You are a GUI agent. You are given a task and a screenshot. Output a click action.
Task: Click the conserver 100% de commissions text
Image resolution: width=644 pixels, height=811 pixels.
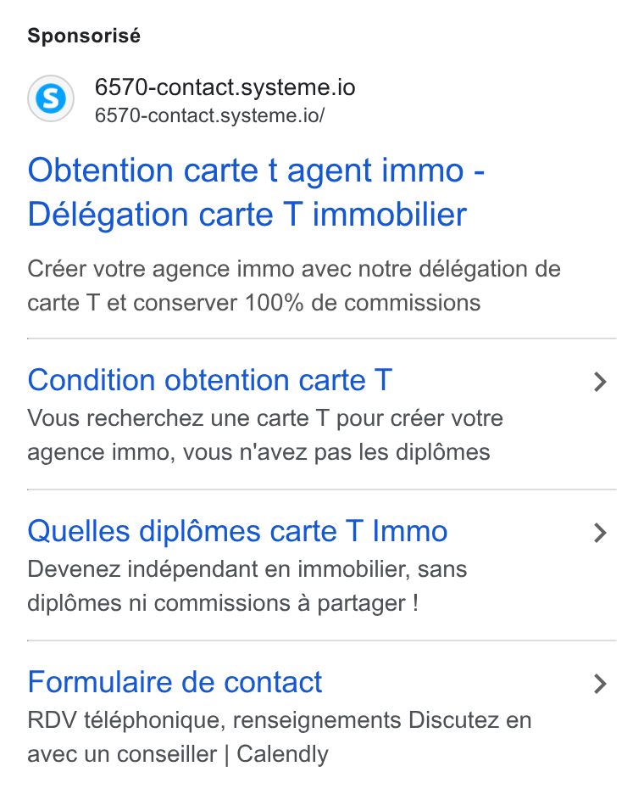tap(307, 303)
